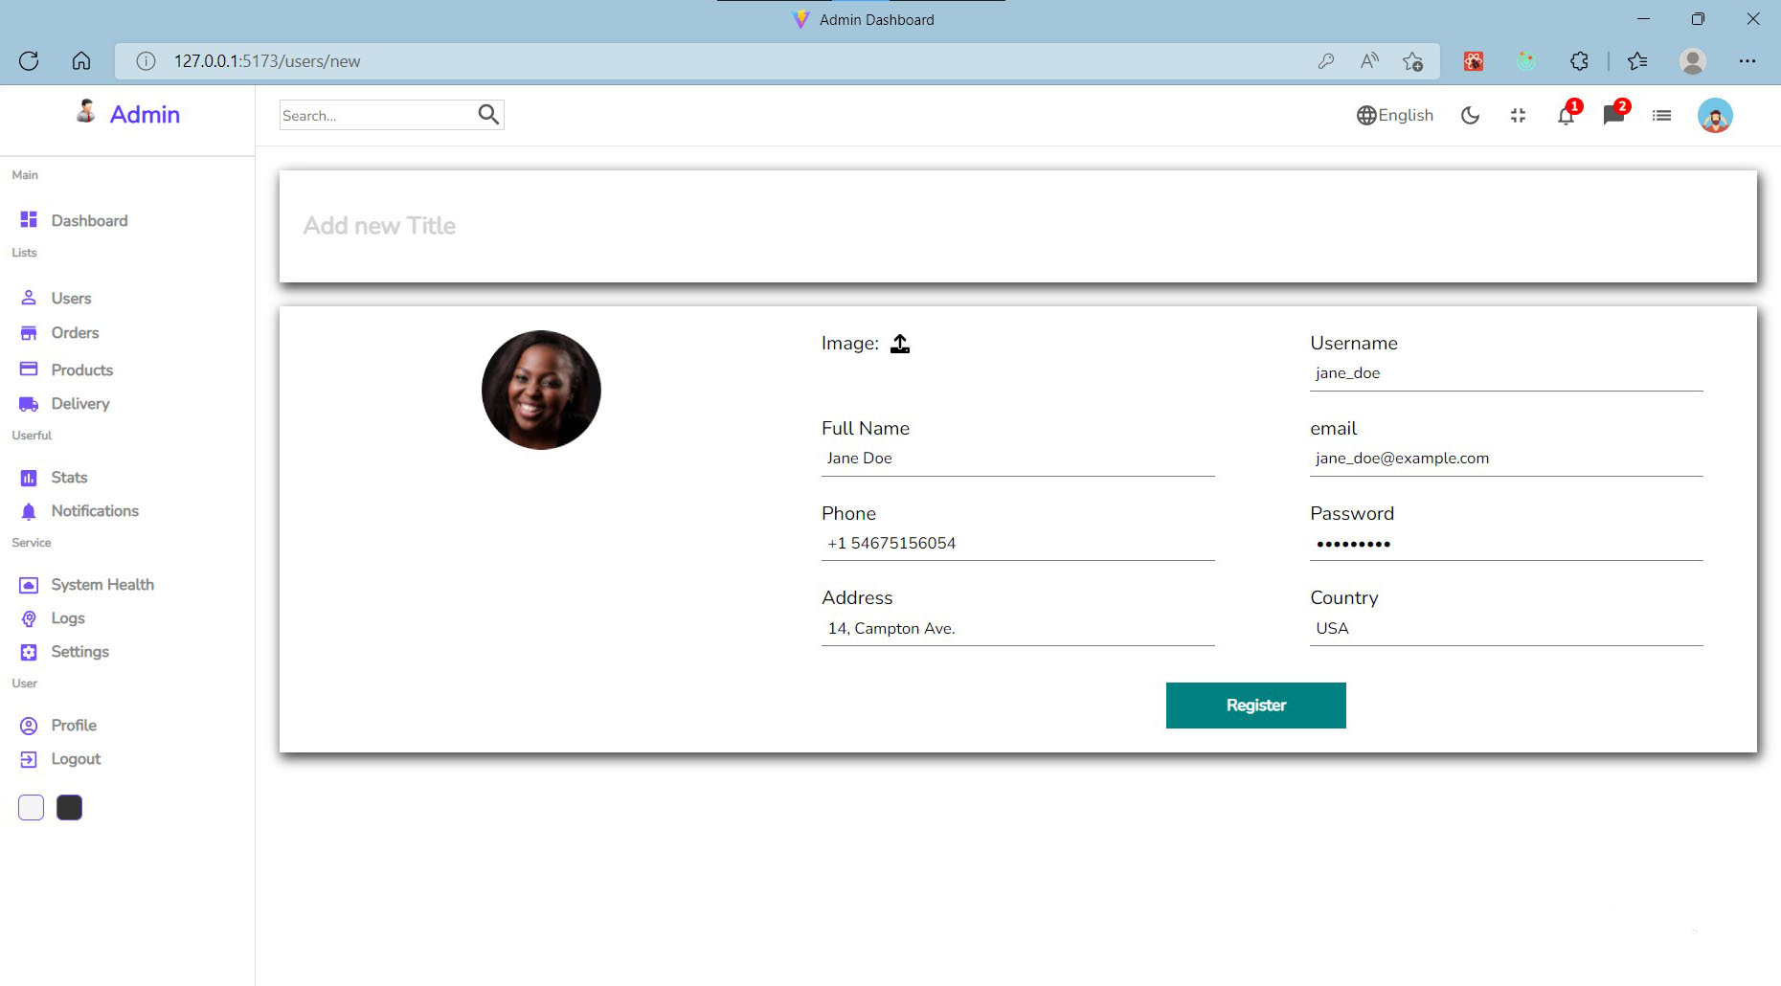This screenshot has width=1781, height=986.
Task: Go to browser home page
Action: 81,61
